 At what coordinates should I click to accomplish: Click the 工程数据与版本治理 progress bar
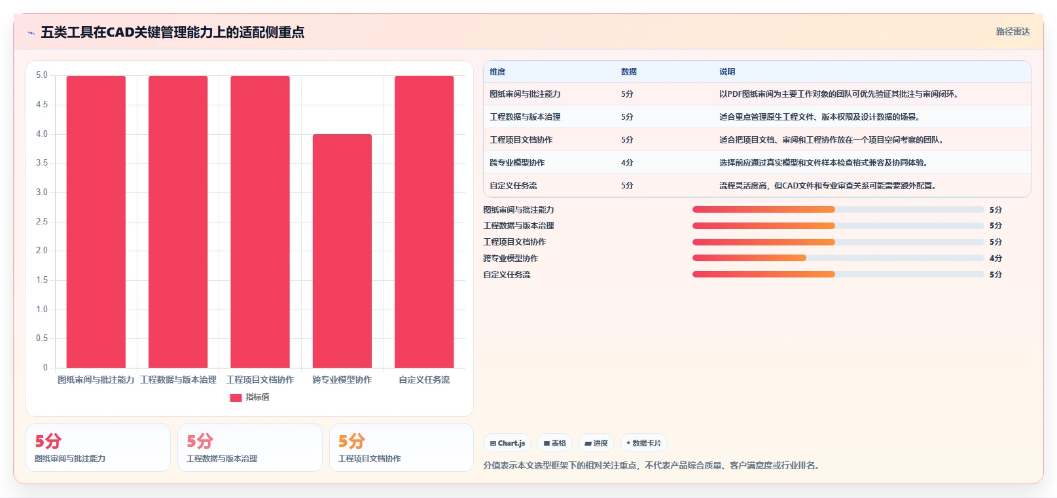tap(838, 226)
